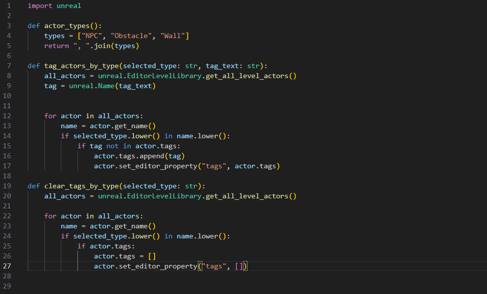Click the function name actor_types
487x294 pixels.
coord(67,26)
